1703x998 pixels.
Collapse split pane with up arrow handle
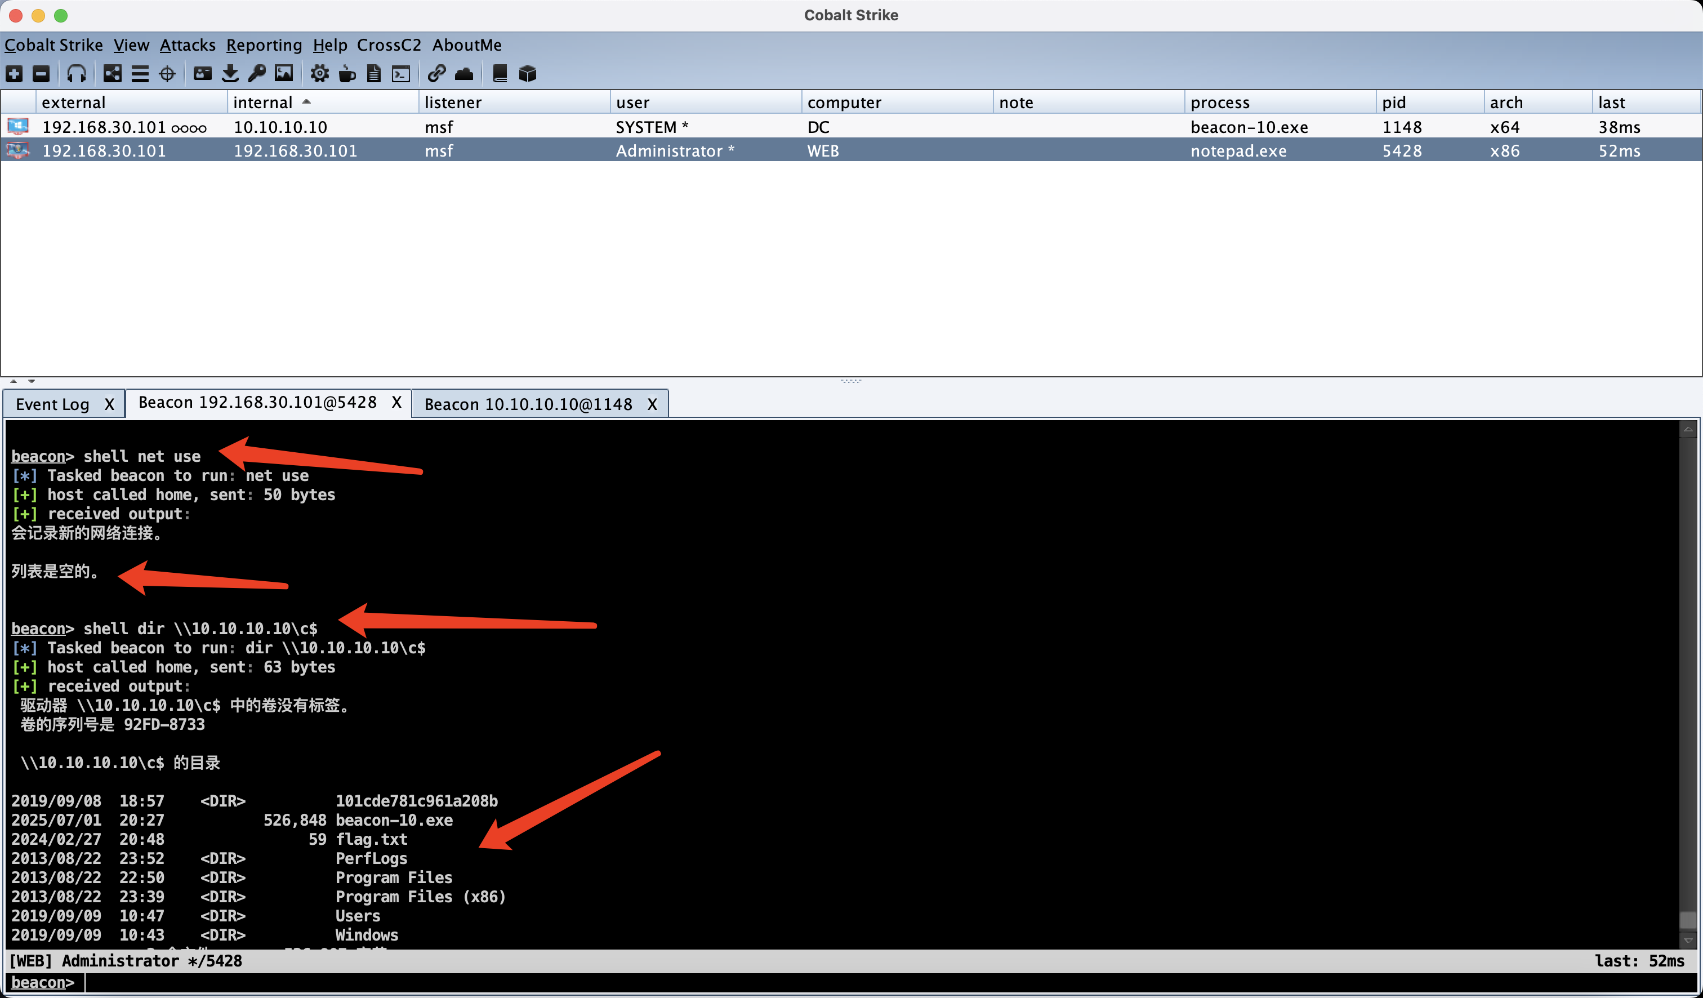tap(14, 382)
